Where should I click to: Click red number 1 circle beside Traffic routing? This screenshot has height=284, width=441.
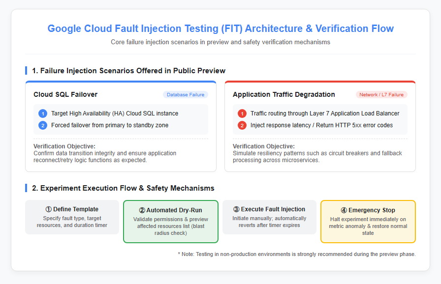point(242,114)
